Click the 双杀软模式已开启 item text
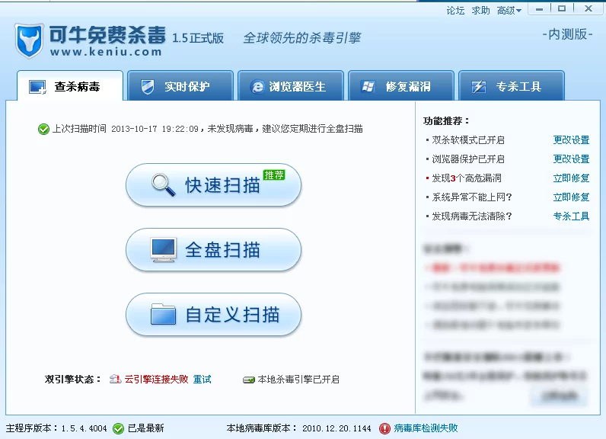Screen dimensions: 606x439 click(468, 140)
